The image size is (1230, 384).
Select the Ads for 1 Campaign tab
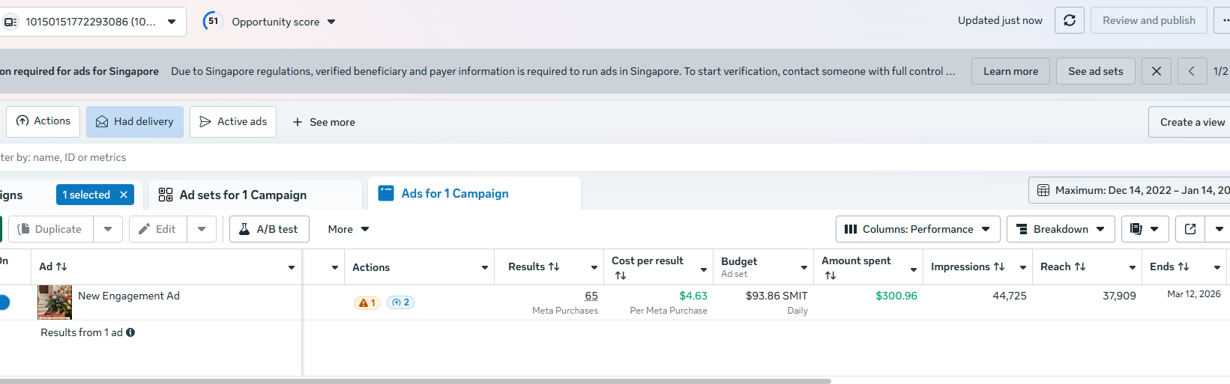click(x=454, y=193)
